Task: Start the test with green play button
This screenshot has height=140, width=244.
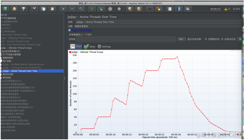Action: coord(92,9)
